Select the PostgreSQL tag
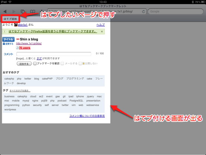 click(76, 101)
